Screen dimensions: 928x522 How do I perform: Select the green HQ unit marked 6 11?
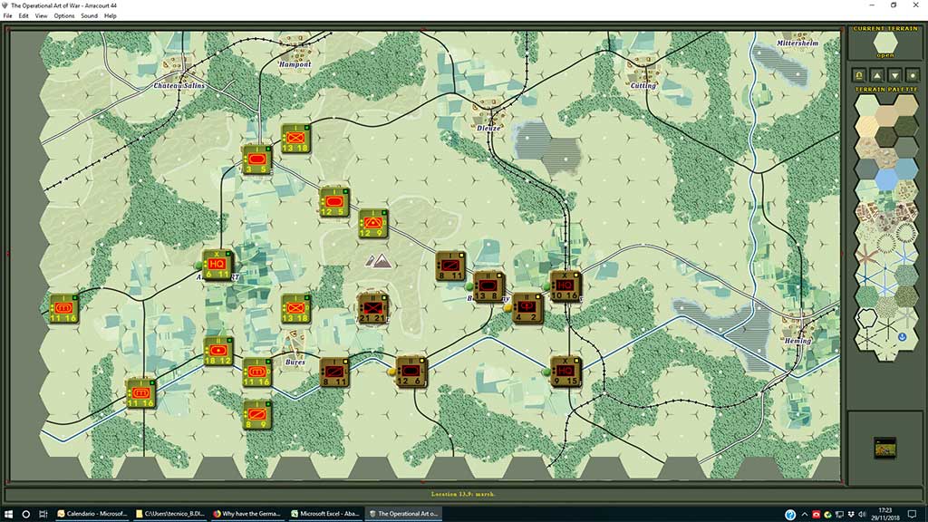point(217,265)
